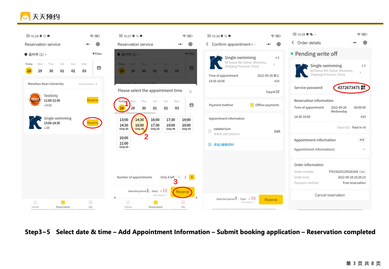The image size is (389, 269).
Task: Click the 天天预约 logo in the page header
Action: click(40, 17)
